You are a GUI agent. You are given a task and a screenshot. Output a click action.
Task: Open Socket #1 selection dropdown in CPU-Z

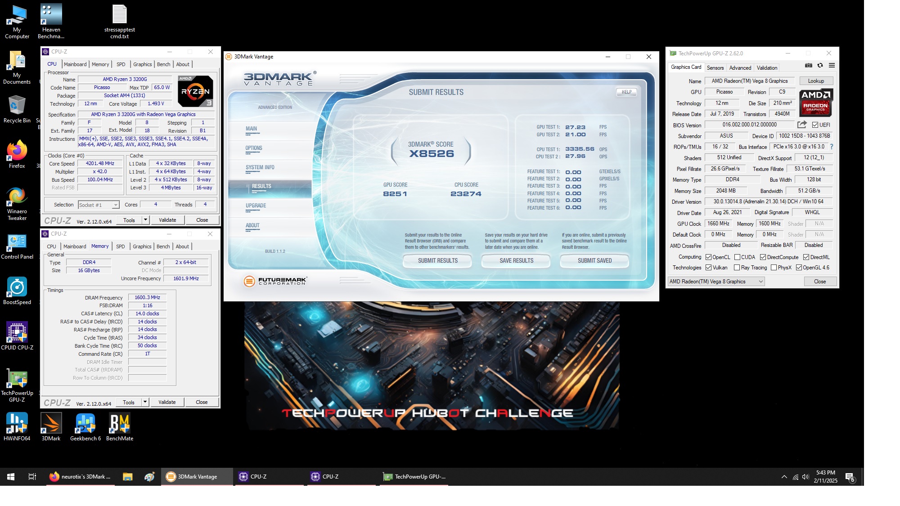[x=99, y=205]
